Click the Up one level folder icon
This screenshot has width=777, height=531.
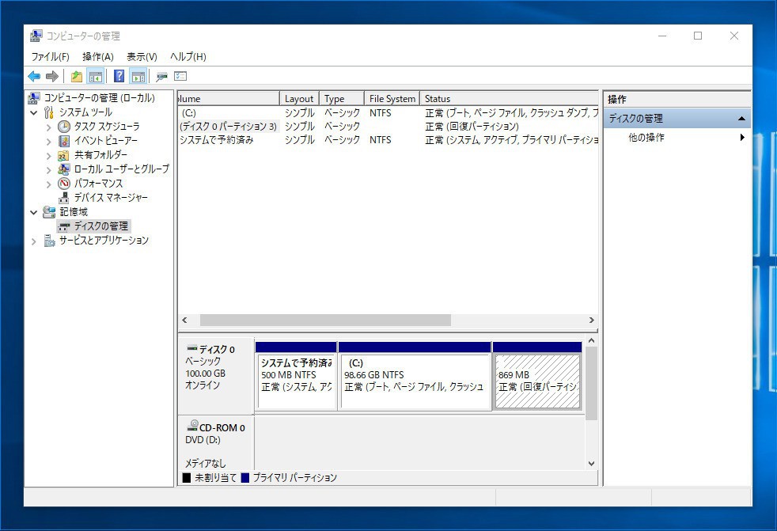tap(77, 77)
